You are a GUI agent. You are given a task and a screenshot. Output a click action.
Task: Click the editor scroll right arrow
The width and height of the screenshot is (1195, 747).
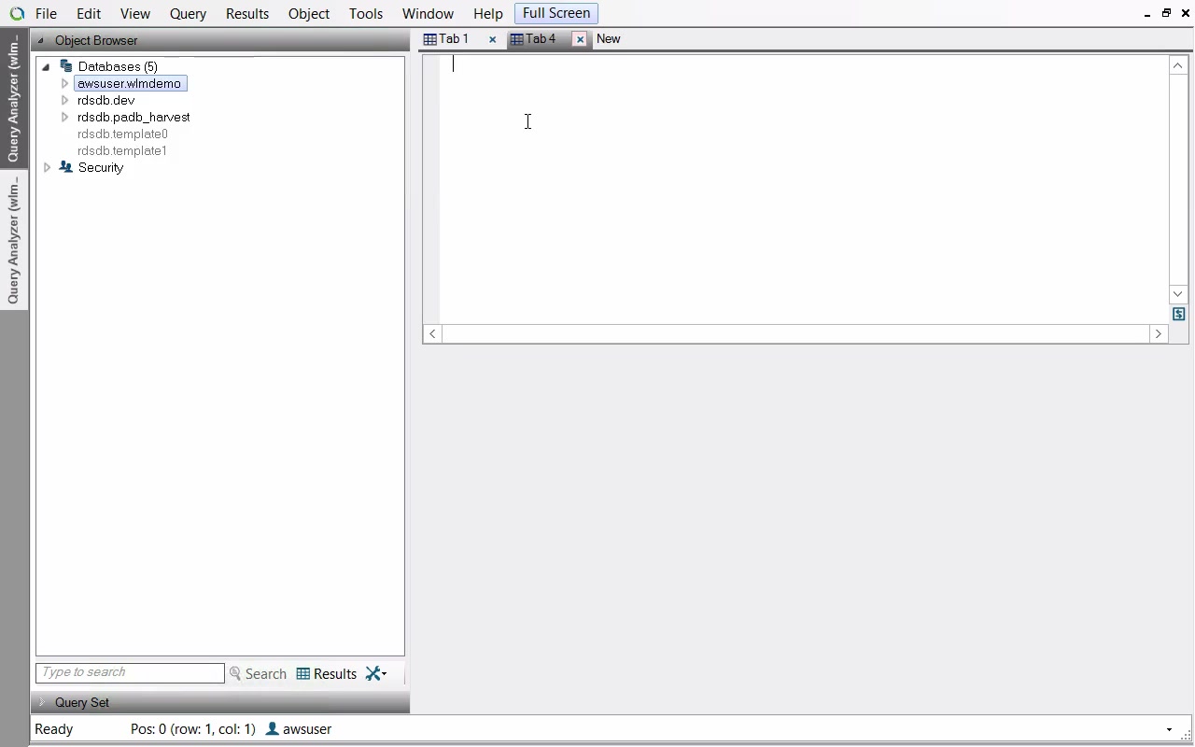click(x=1159, y=333)
